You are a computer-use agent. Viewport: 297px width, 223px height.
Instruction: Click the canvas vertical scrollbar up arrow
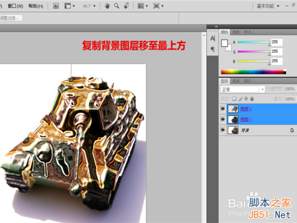click(x=204, y=35)
